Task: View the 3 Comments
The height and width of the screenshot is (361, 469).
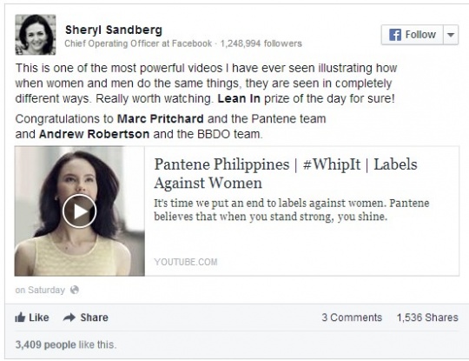Action: click(x=352, y=318)
